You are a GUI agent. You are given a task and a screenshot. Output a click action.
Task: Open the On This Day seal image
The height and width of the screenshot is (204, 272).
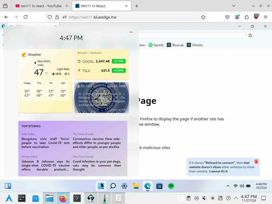pyautogui.click(x=101, y=98)
